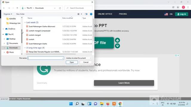Click the Search Downloads field
This screenshot has width=191, height=107.
(x=78, y=8)
